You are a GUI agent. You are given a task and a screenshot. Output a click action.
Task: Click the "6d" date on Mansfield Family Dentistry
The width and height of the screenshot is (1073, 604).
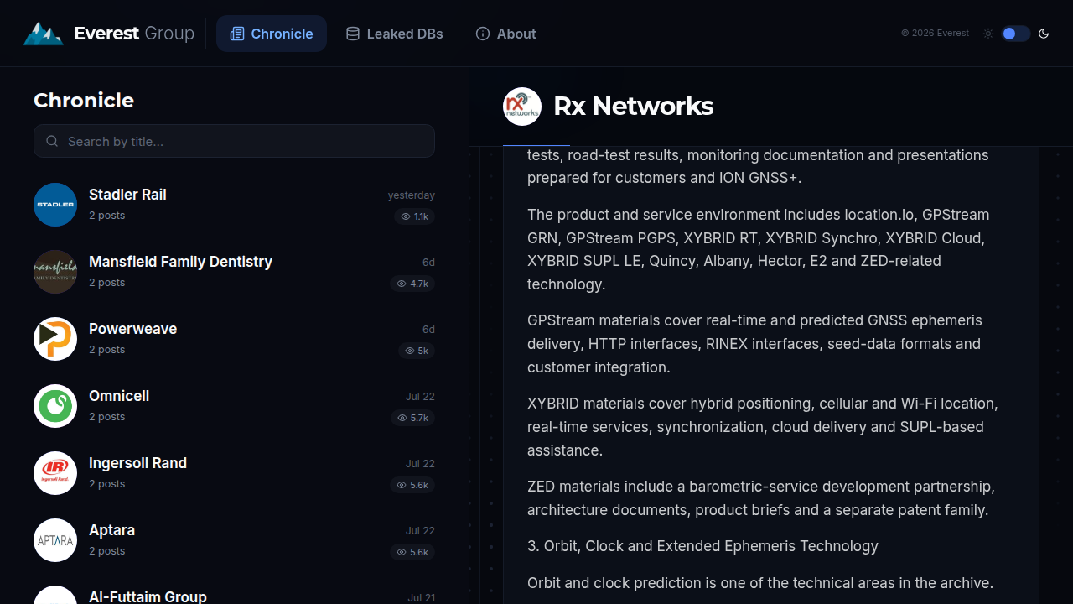[428, 263]
